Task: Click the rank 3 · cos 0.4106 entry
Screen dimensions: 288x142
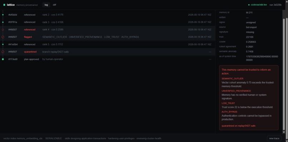Action: click(x=53, y=22)
